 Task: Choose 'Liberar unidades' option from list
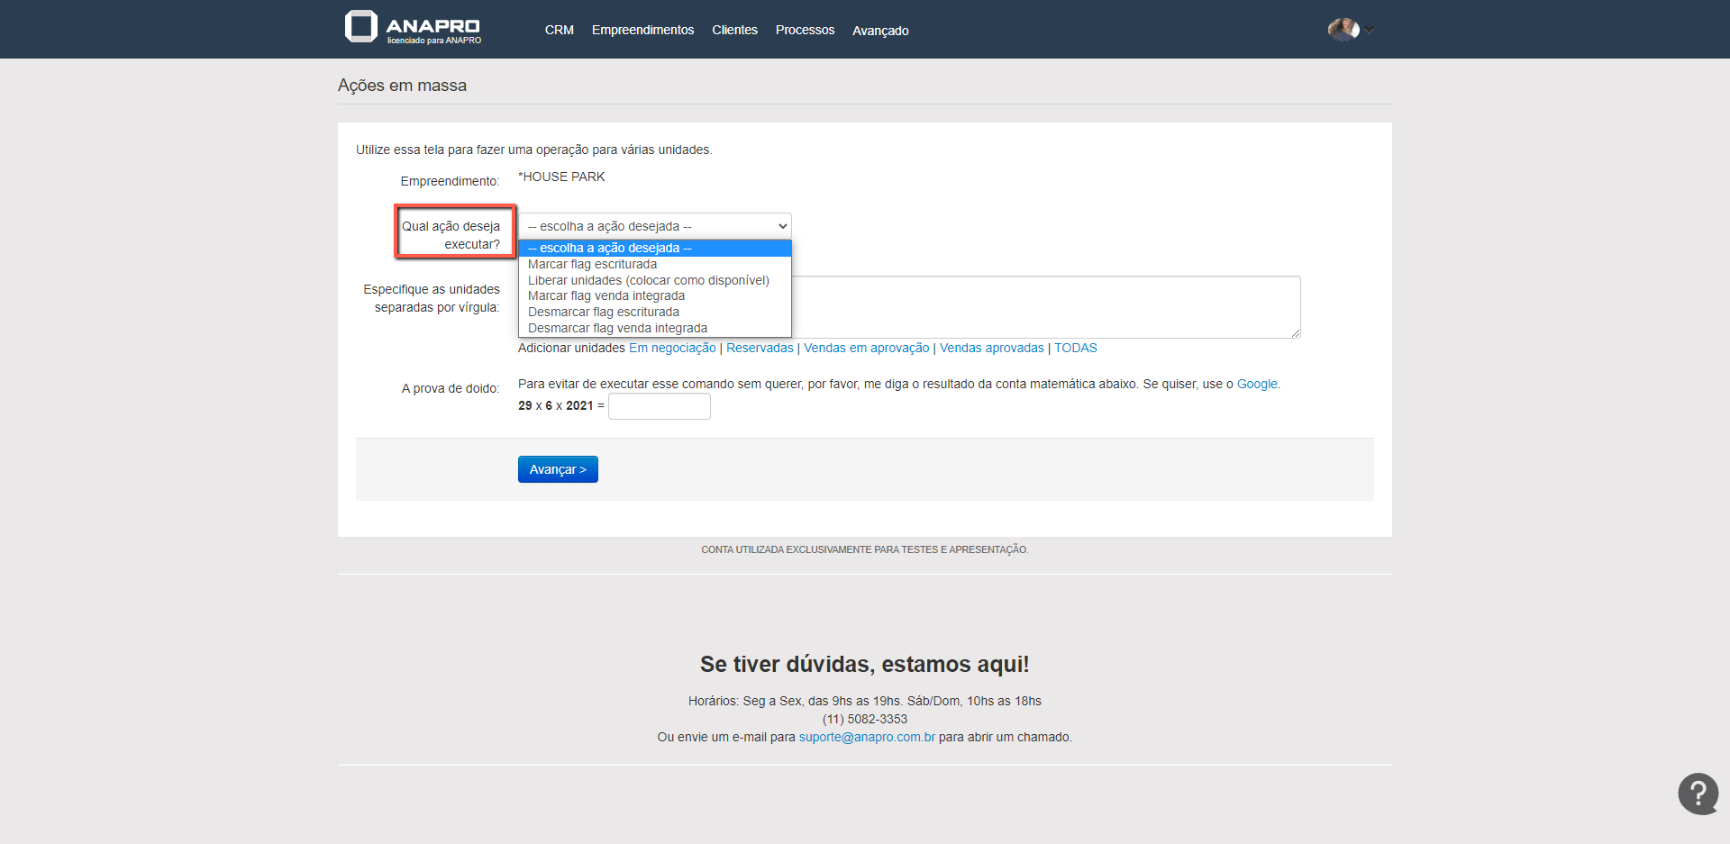pyautogui.click(x=648, y=281)
